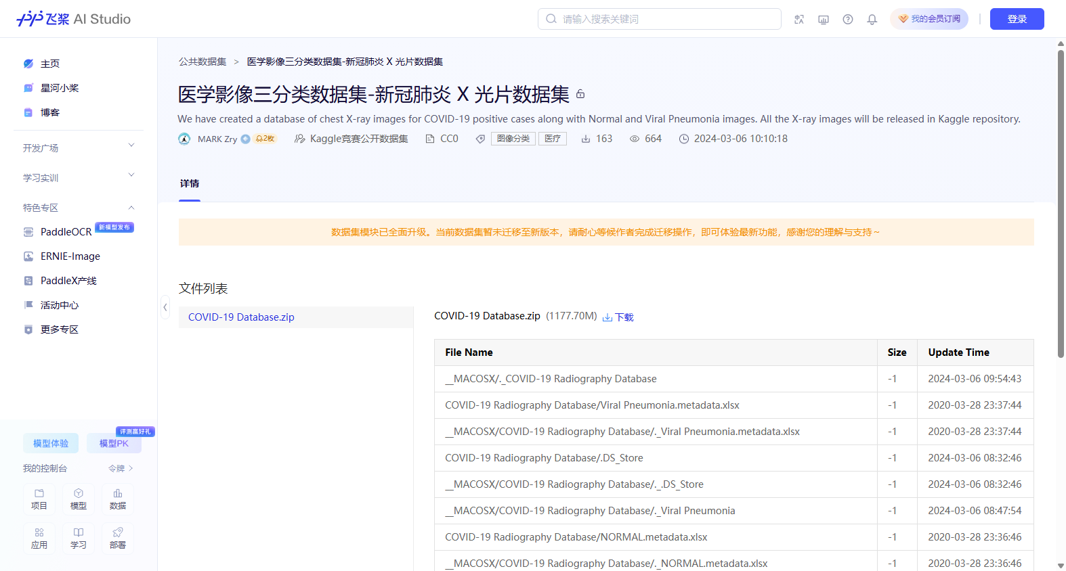Click the 部署 console icon

[x=118, y=539]
